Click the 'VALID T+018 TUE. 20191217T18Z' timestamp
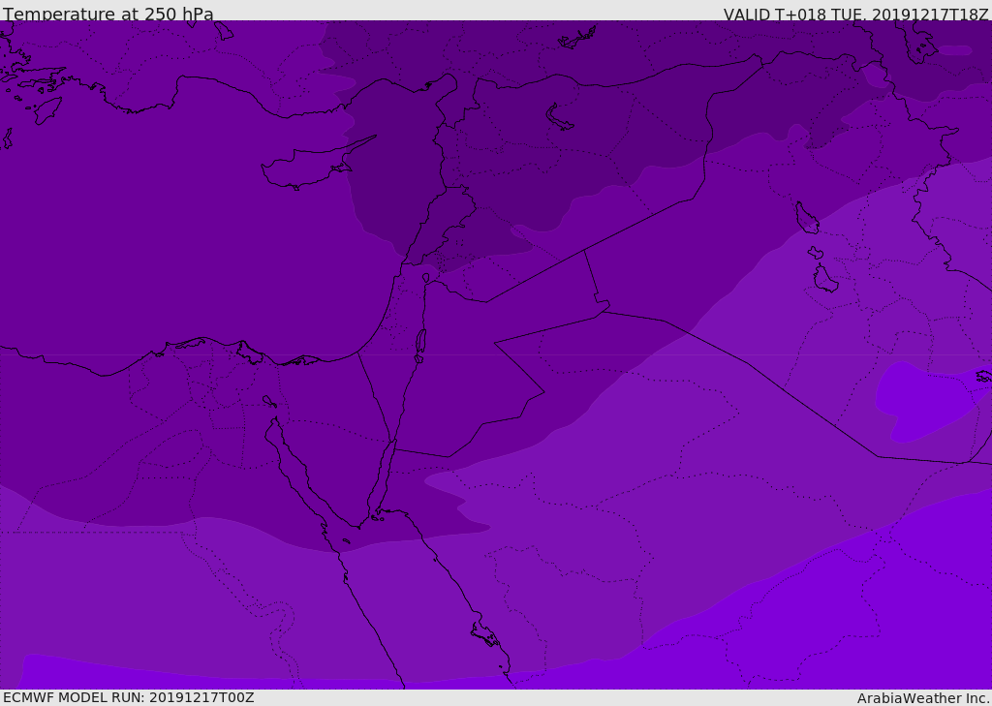The width and height of the screenshot is (992, 706). click(x=856, y=14)
